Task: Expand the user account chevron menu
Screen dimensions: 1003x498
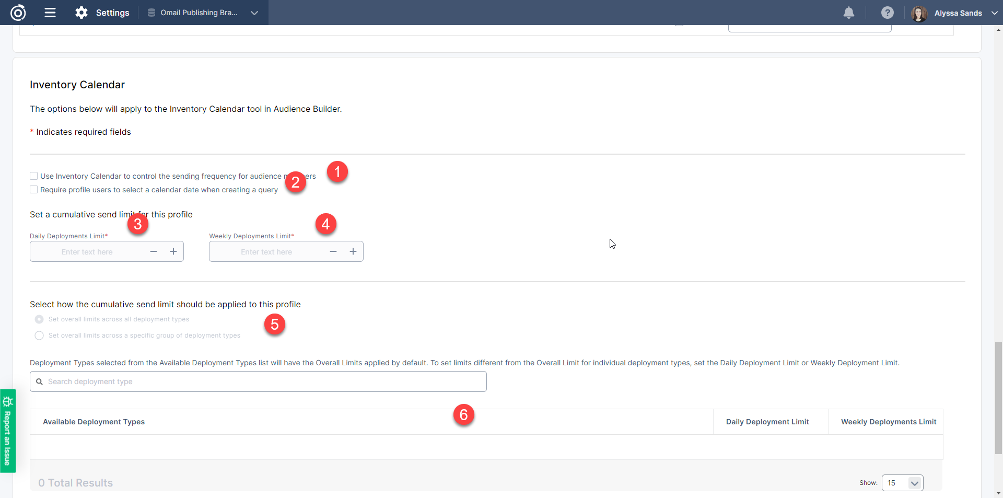Action: pyautogui.click(x=994, y=13)
